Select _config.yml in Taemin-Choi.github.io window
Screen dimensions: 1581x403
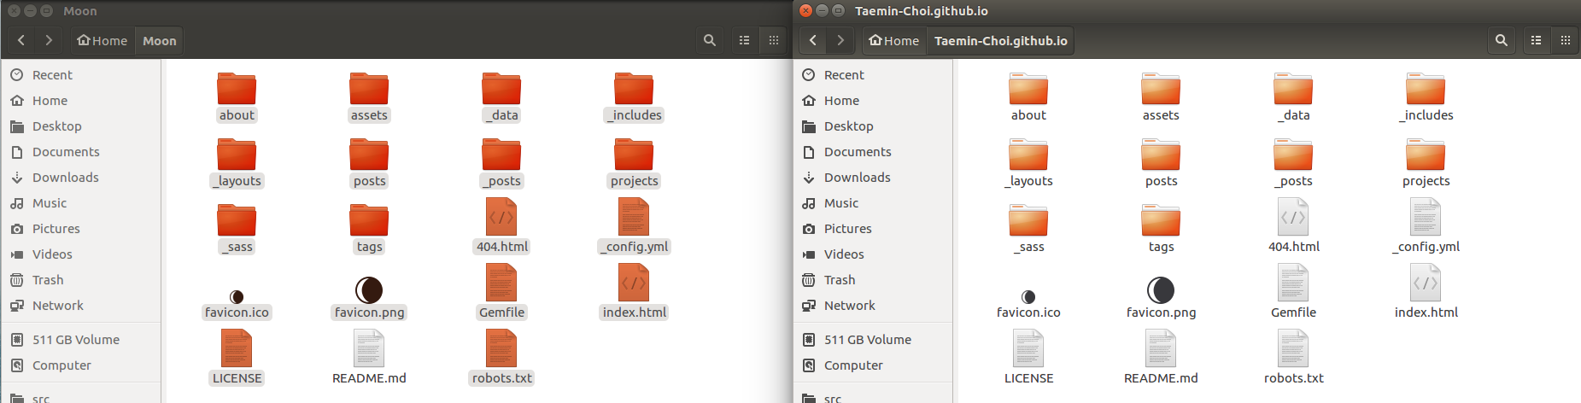[x=1426, y=226]
